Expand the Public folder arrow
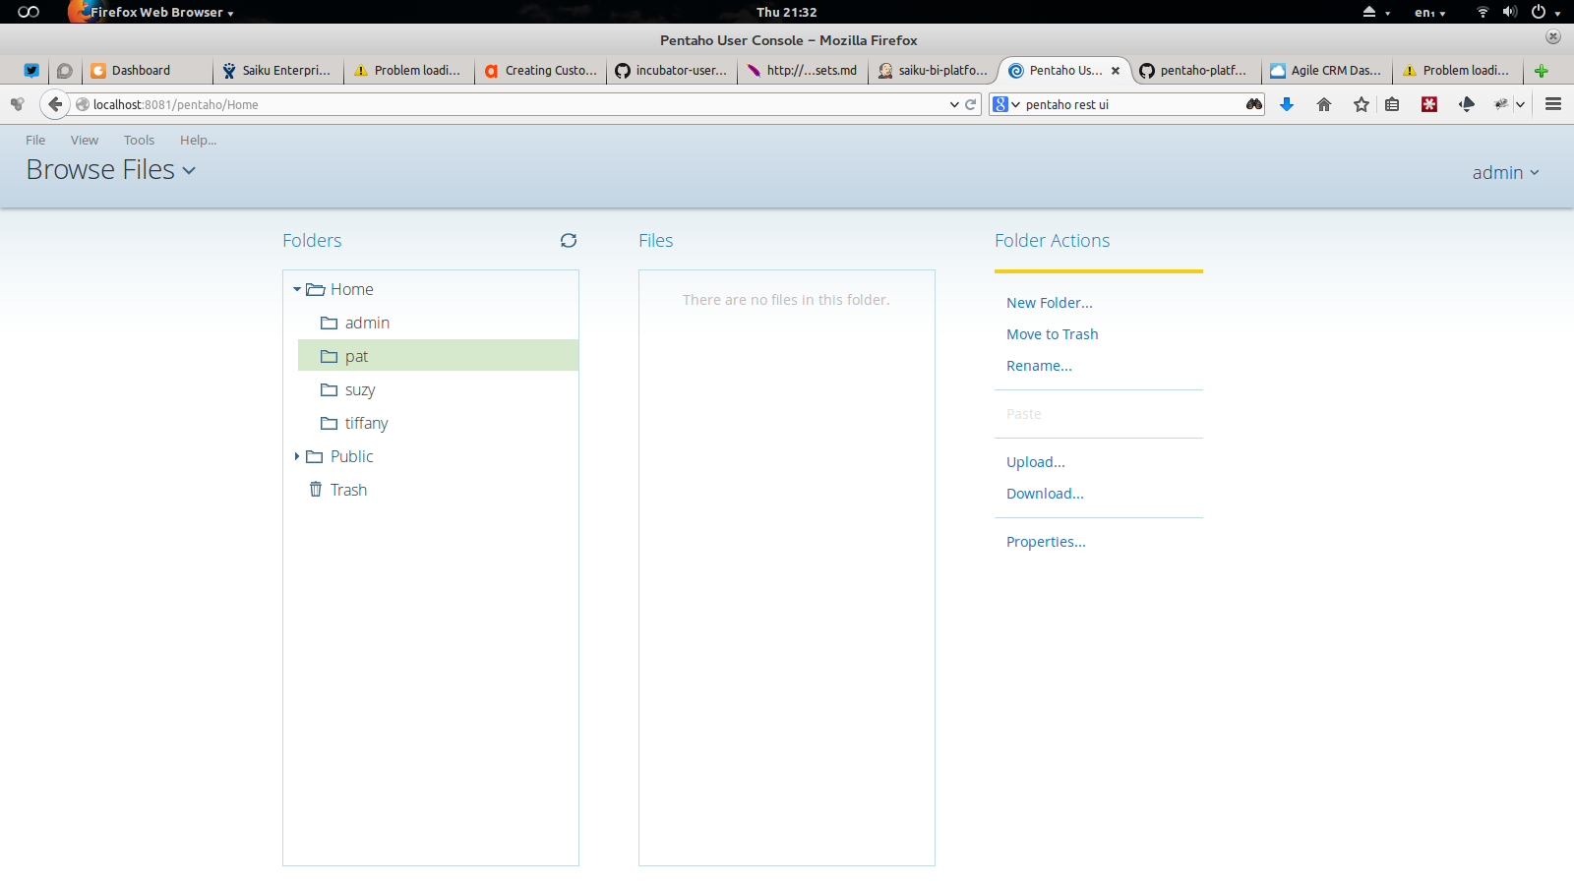 tap(297, 456)
